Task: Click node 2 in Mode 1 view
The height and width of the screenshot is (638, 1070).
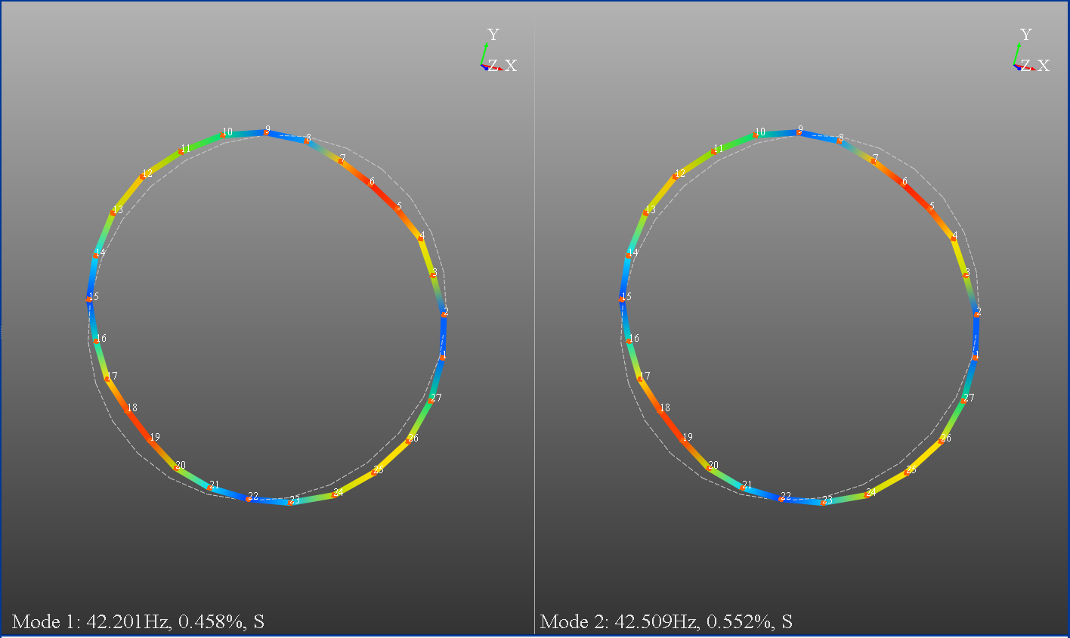Action: pyautogui.click(x=444, y=314)
